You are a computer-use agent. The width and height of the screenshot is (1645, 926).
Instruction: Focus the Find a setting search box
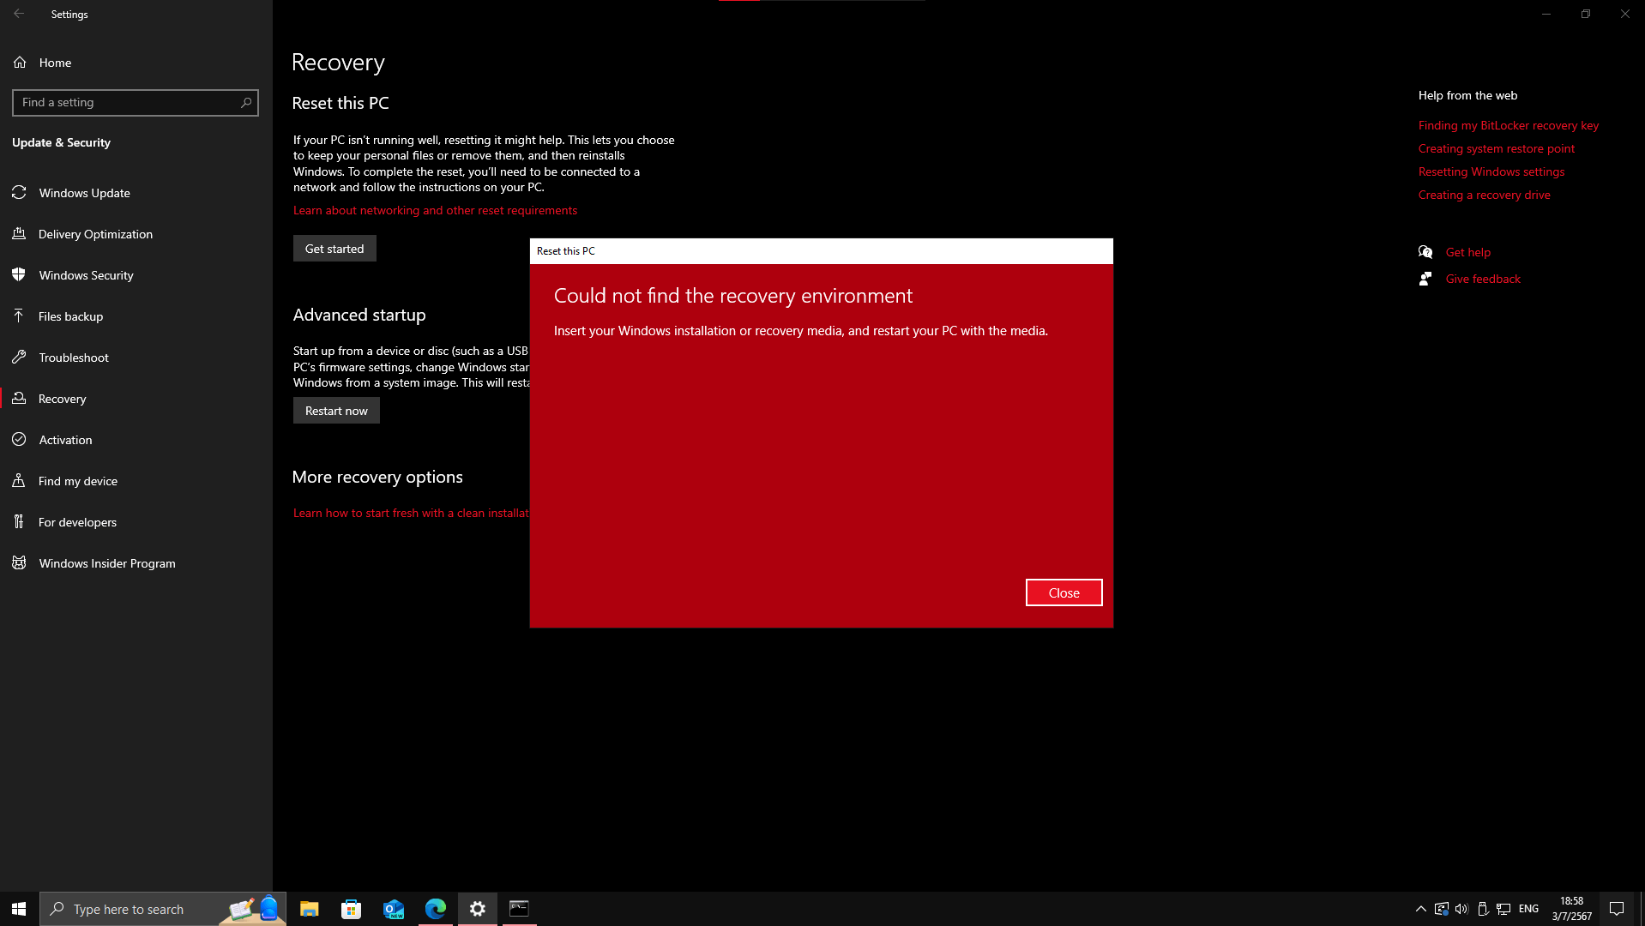(x=136, y=103)
